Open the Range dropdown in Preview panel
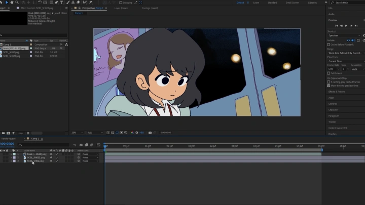Viewport: 365px width, 205px height. 346,53
